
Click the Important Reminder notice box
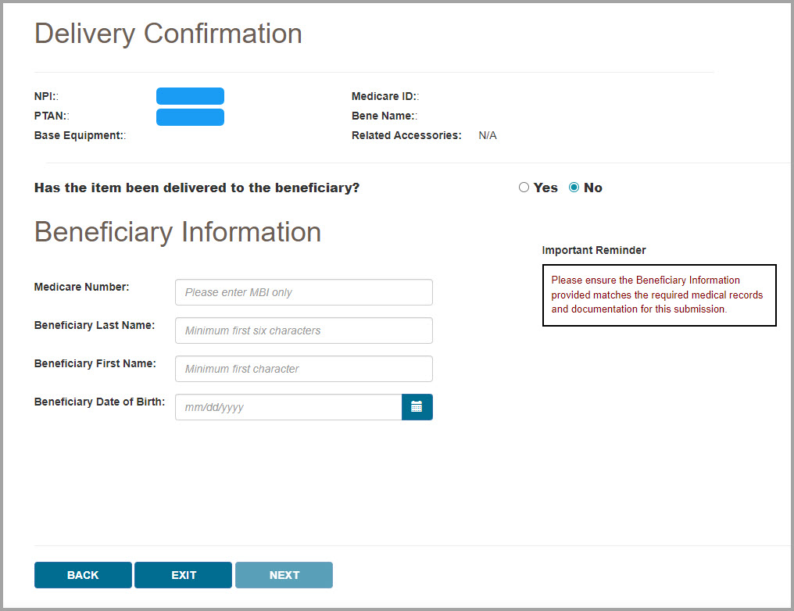(659, 295)
